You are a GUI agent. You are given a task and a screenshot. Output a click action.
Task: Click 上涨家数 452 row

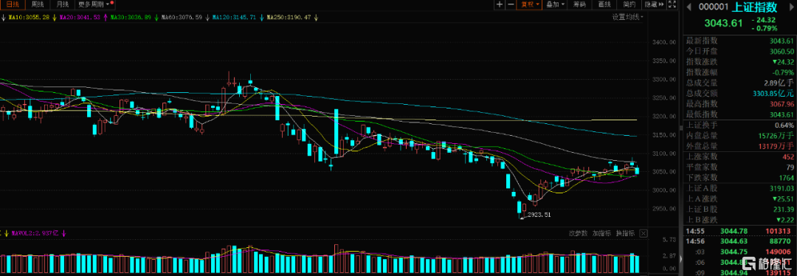pos(739,156)
